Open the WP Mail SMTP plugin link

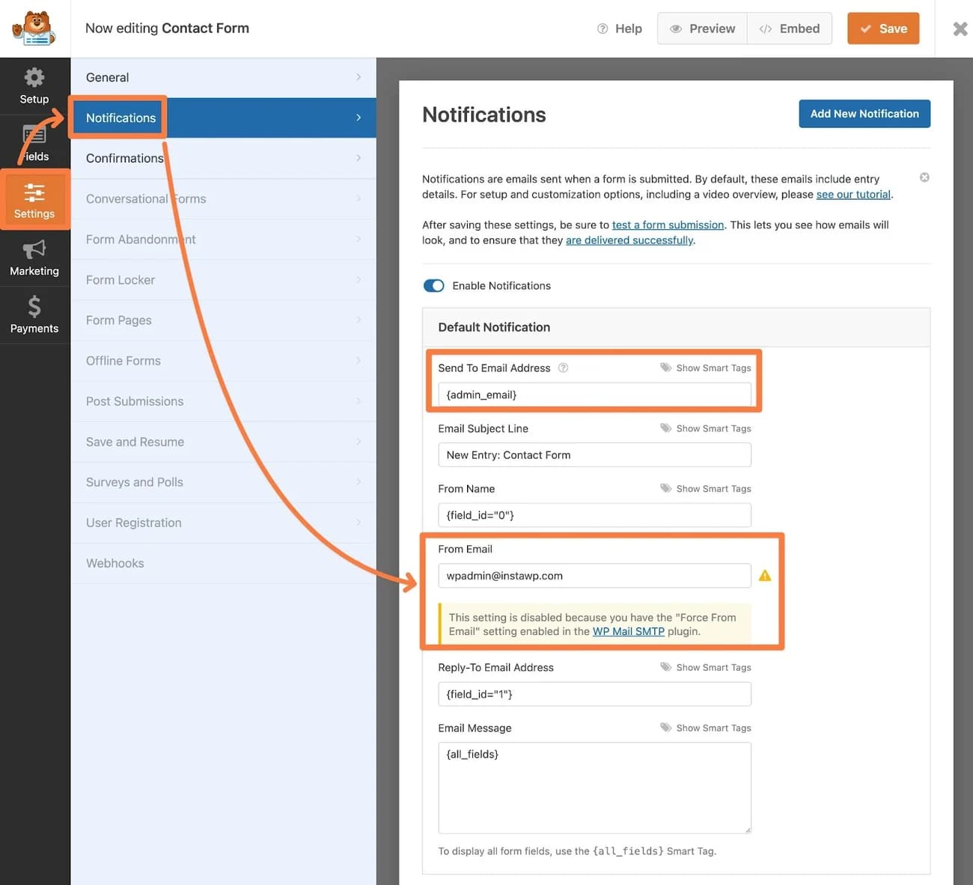pyautogui.click(x=628, y=631)
